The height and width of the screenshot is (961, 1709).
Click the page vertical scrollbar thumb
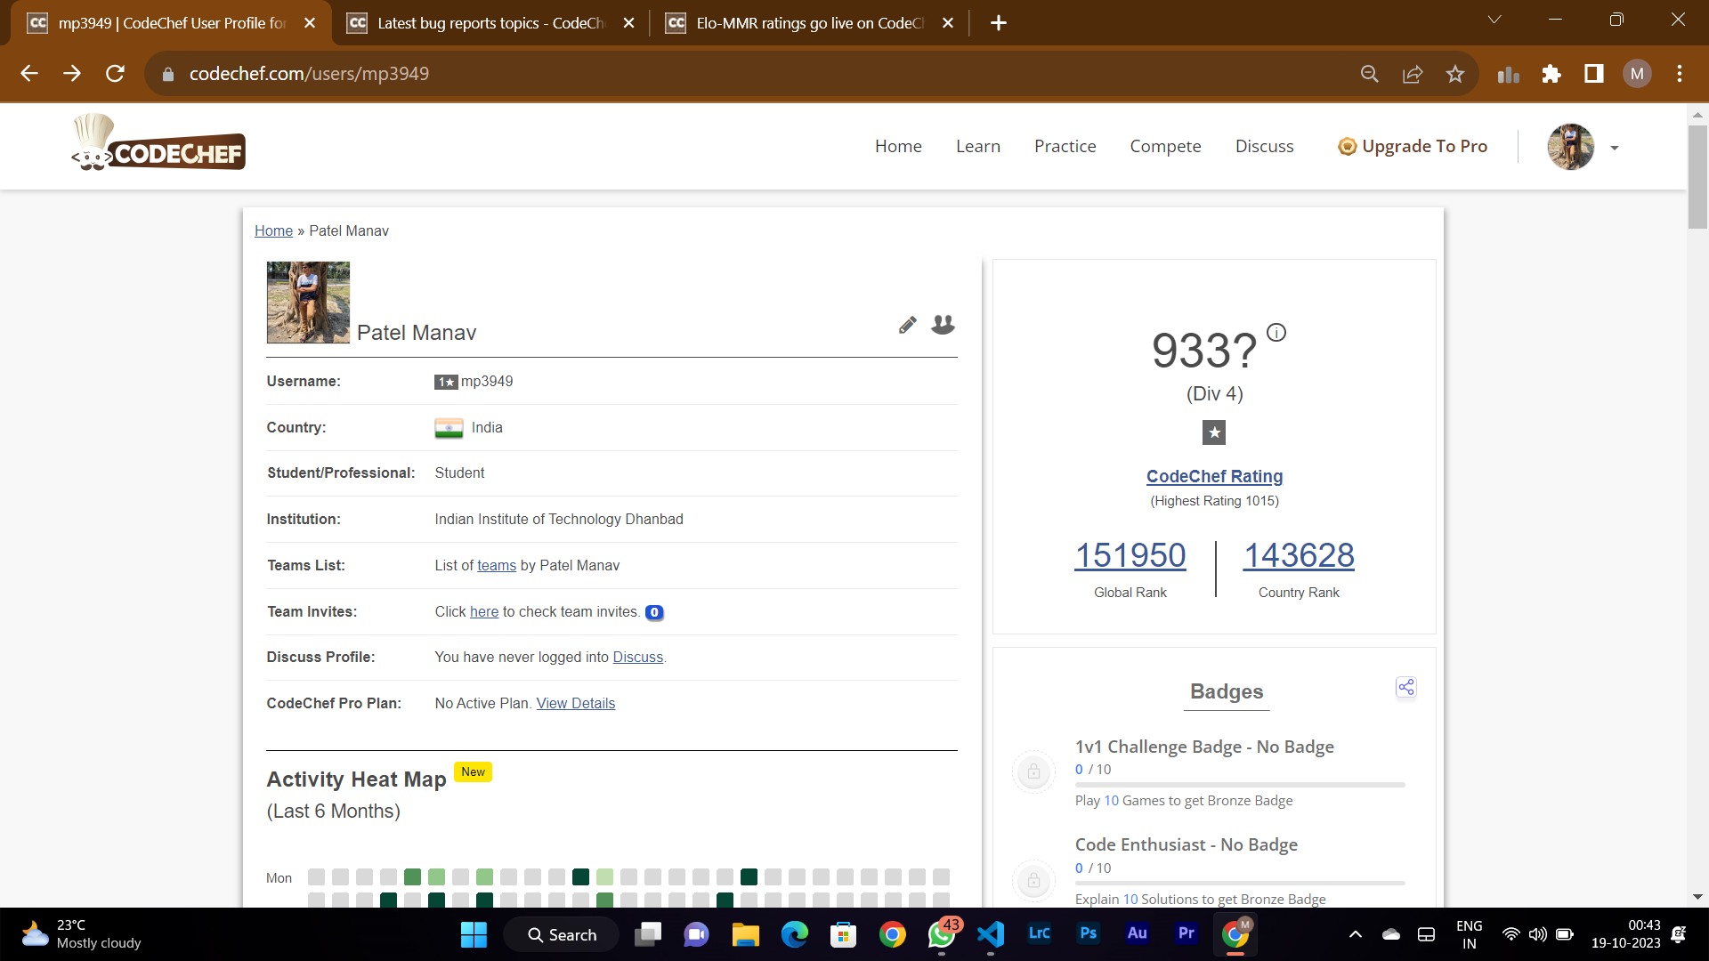1697,178
